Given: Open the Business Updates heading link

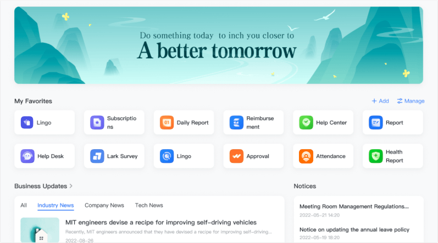Looking at the screenshot, I should (x=41, y=186).
